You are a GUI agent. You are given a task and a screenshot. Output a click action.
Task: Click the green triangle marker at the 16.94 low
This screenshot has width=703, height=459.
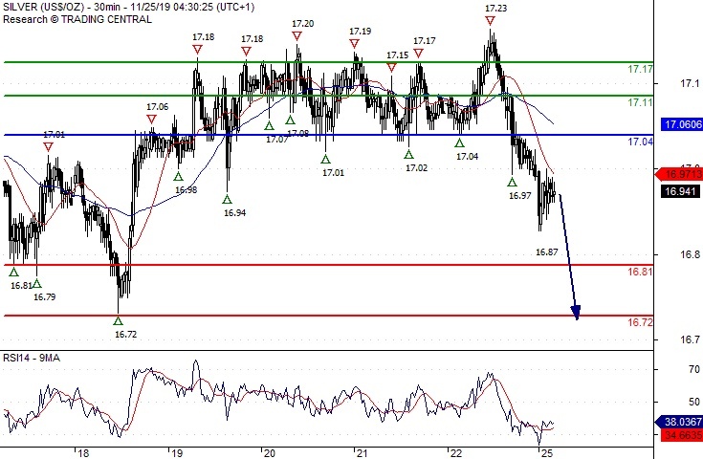point(228,200)
